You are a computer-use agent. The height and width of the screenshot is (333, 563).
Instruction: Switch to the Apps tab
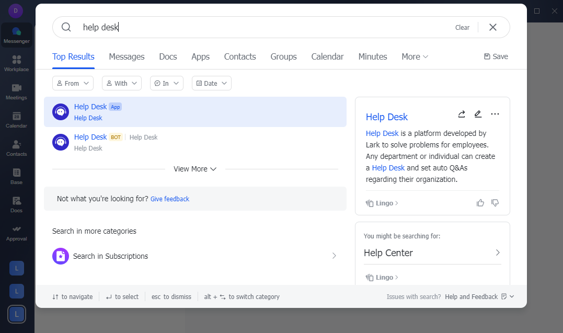[200, 56]
